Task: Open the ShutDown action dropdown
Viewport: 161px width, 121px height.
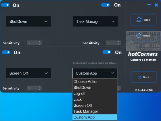Action: (x=28, y=21)
